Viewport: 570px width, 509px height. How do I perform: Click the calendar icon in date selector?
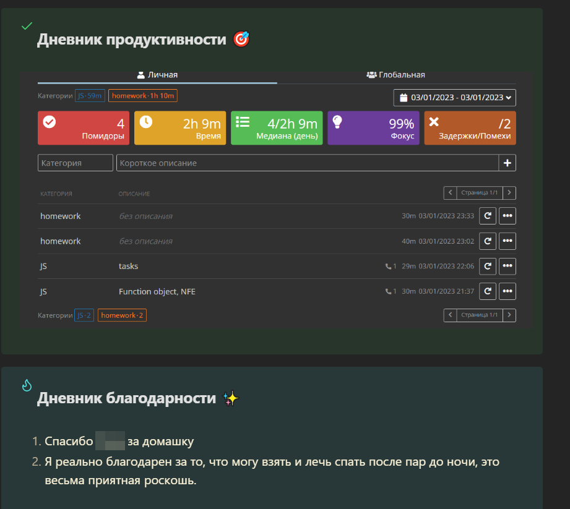click(404, 98)
